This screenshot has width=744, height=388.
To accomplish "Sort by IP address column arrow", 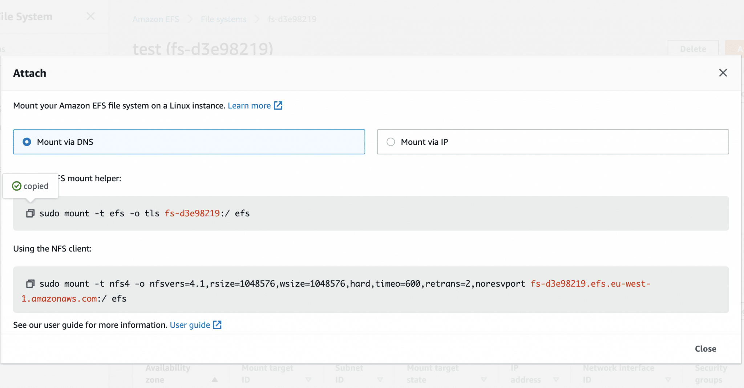I will (556, 380).
